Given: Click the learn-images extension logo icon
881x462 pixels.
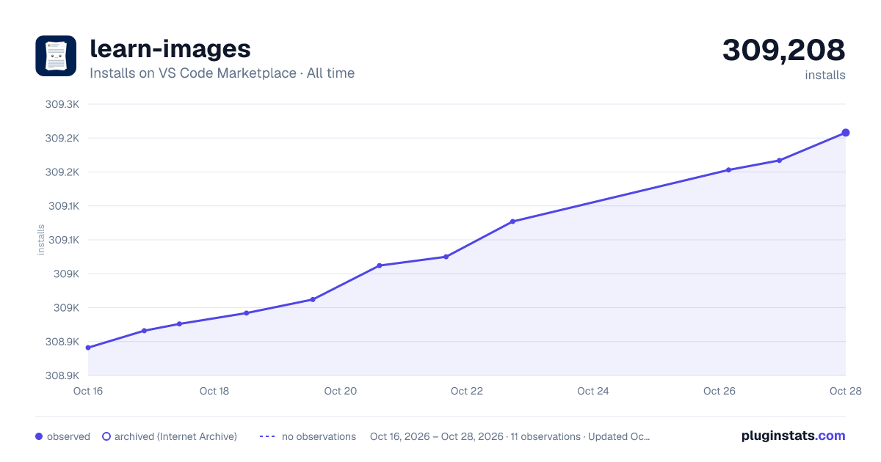Looking at the screenshot, I should click(56, 56).
